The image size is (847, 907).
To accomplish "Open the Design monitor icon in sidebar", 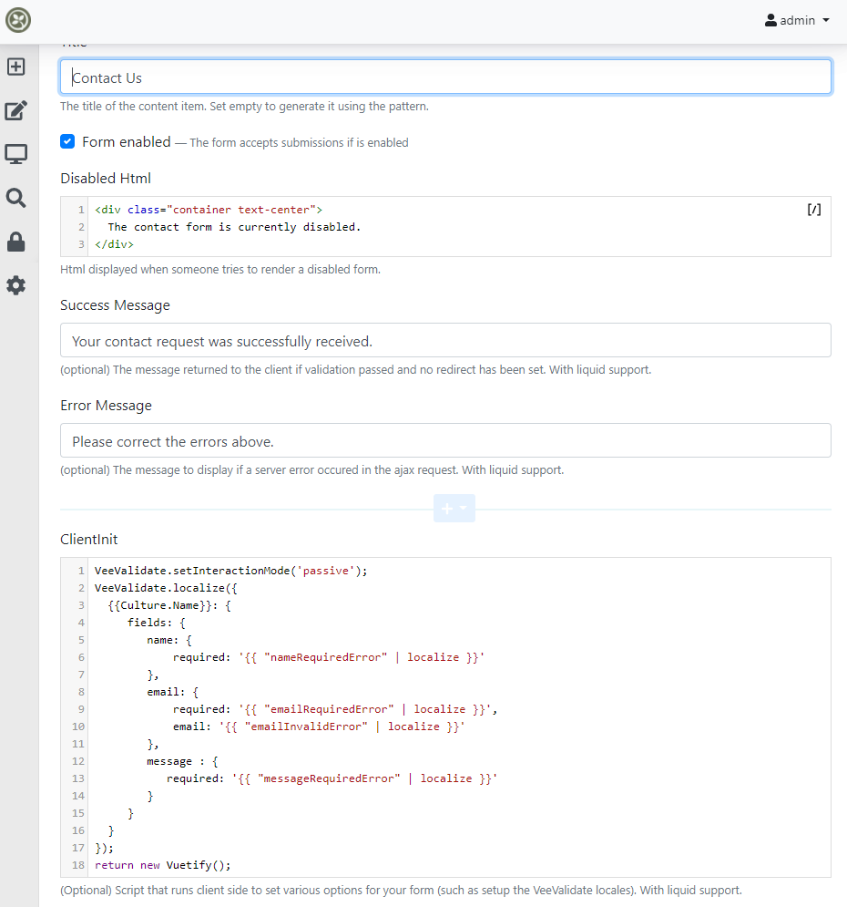I will click(16, 154).
